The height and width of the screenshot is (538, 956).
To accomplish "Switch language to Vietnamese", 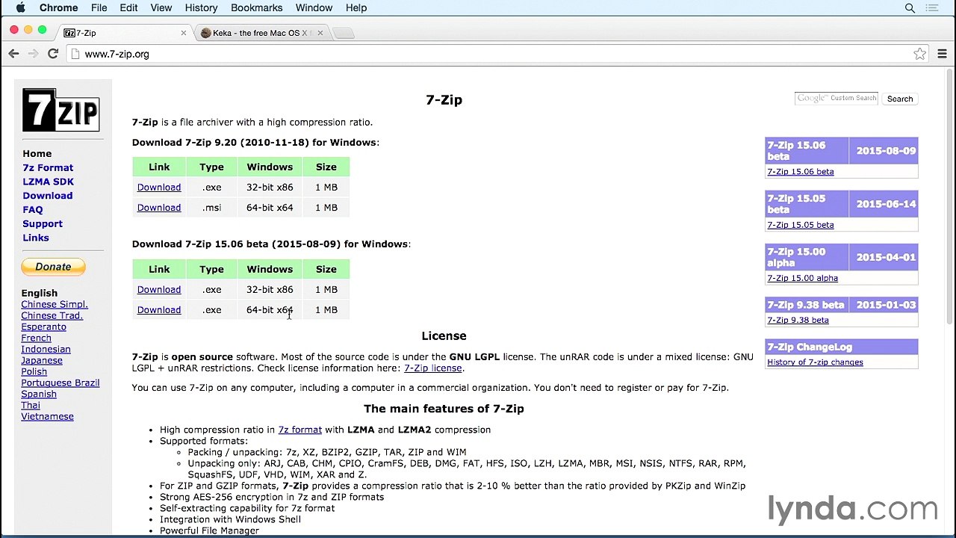I will coord(47,416).
